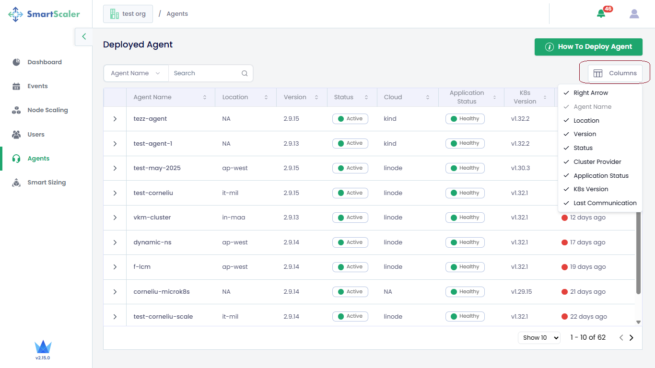Image resolution: width=655 pixels, height=368 pixels.
Task: Click the SmartScaler logo icon
Action: 15,14
